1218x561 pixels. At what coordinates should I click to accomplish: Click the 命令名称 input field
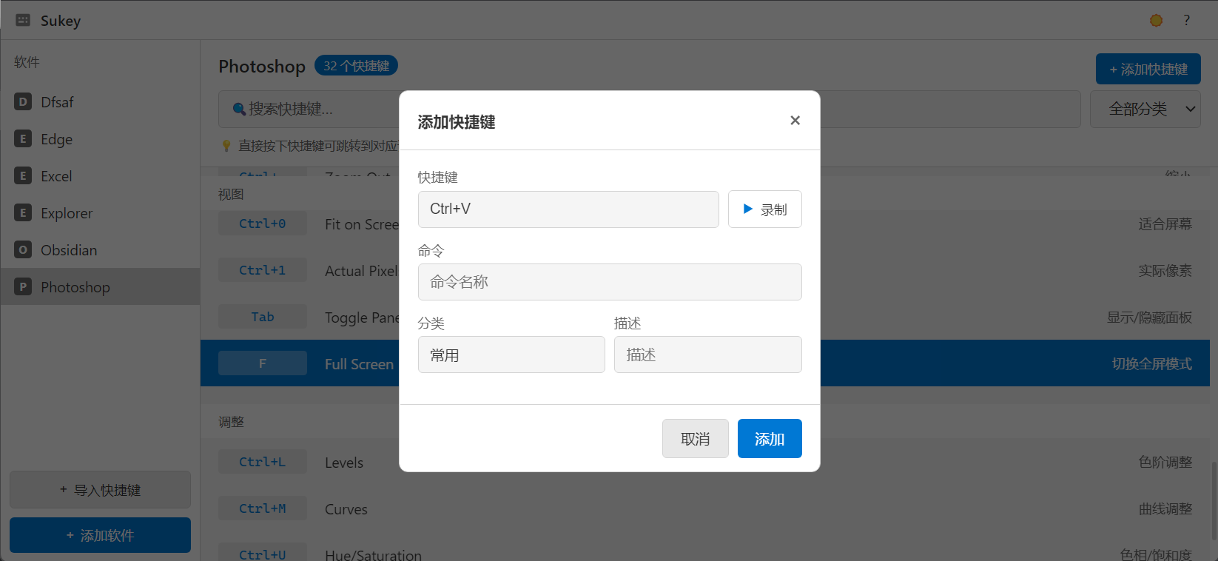[610, 282]
